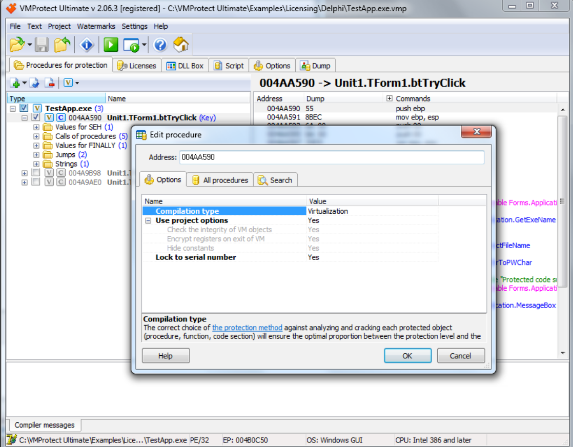Click the V icon beside TestApp.exe
The image size is (573, 447).
click(x=37, y=108)
